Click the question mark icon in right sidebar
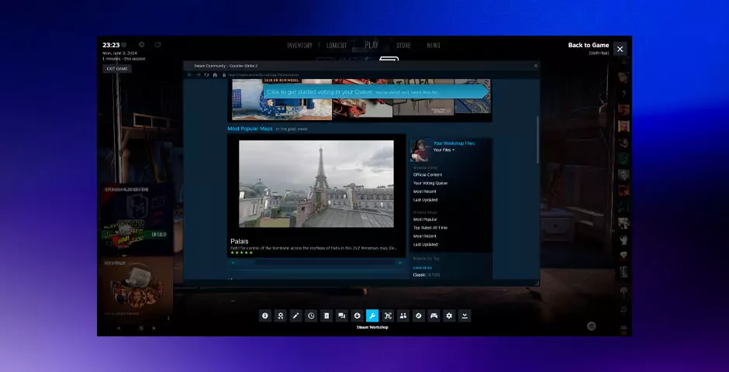Image resolution: width=729 pixels, height=372 pixels. point(624,94)
